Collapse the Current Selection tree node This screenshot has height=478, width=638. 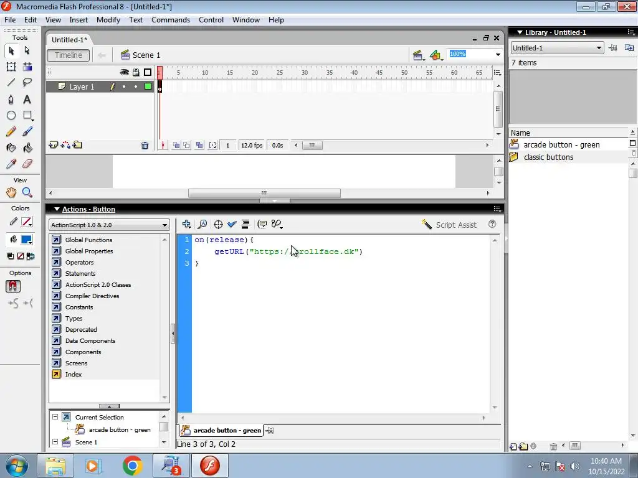coord(55,417)
